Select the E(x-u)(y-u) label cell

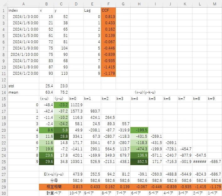[54, 174]
